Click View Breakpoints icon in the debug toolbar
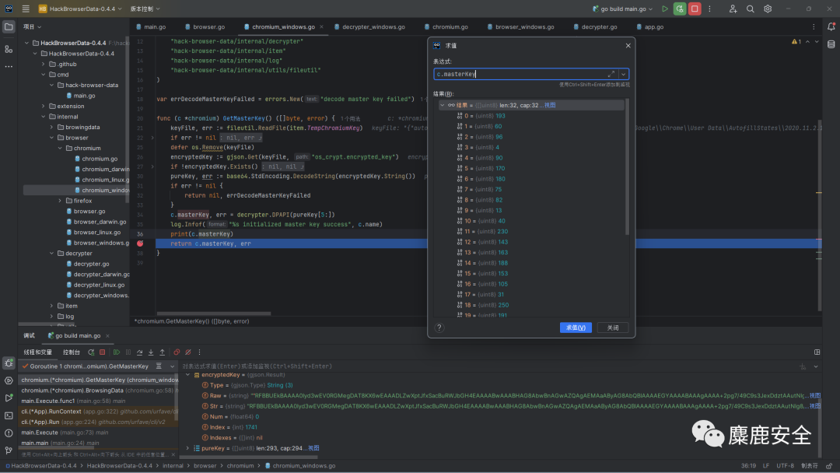This screenshot has width=840, height=473. click(x=177, y=352)
